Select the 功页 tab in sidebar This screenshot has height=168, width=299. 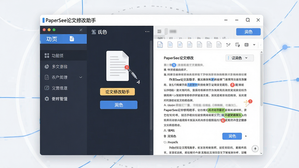[x=63, y=39]
